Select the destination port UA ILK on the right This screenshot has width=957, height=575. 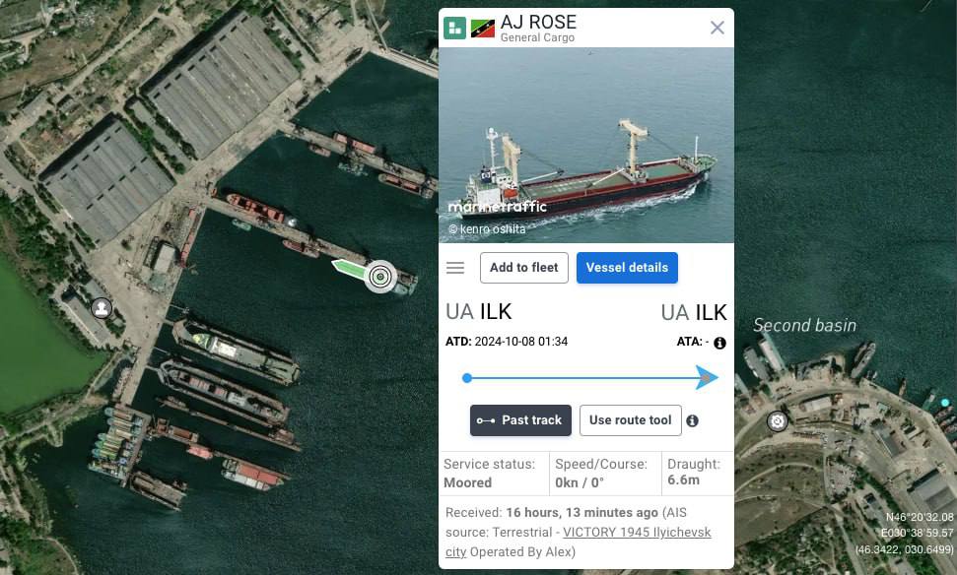point(694,312)
